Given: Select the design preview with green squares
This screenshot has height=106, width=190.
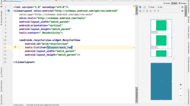Looking at the screenshot, I should point(161,38).
